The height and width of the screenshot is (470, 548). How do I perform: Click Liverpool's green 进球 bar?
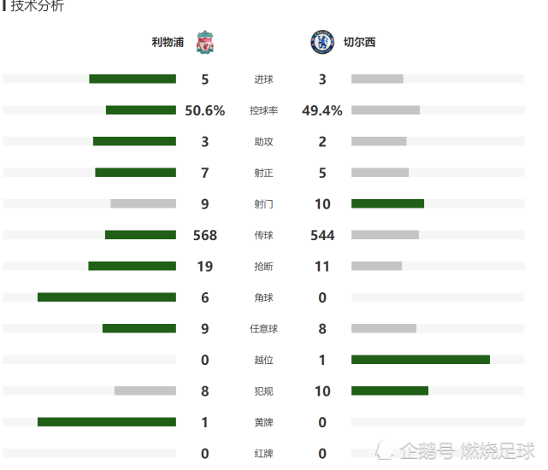(x=133, y=79)
